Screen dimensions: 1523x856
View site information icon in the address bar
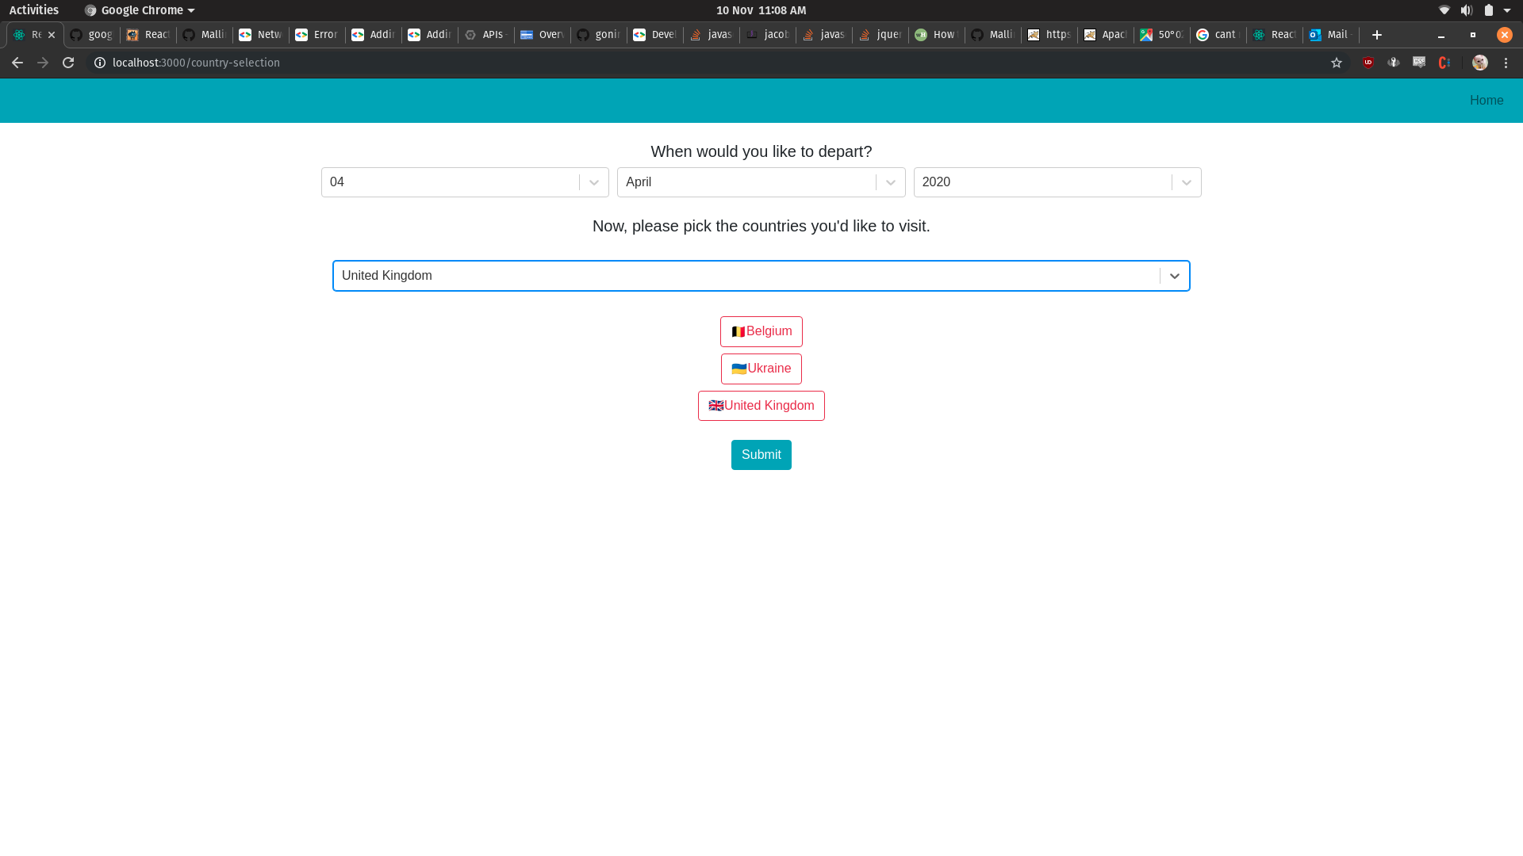(x=100, y=63)
